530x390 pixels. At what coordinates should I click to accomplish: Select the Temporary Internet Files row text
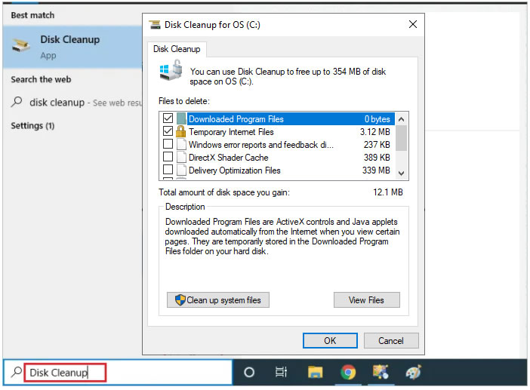coord(231,132)
